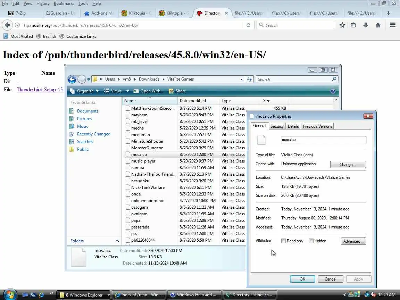Viewport: 400px width, 300px height.
Task: Toggle the Hidden attribute checkbox
Action: (311, 241)
